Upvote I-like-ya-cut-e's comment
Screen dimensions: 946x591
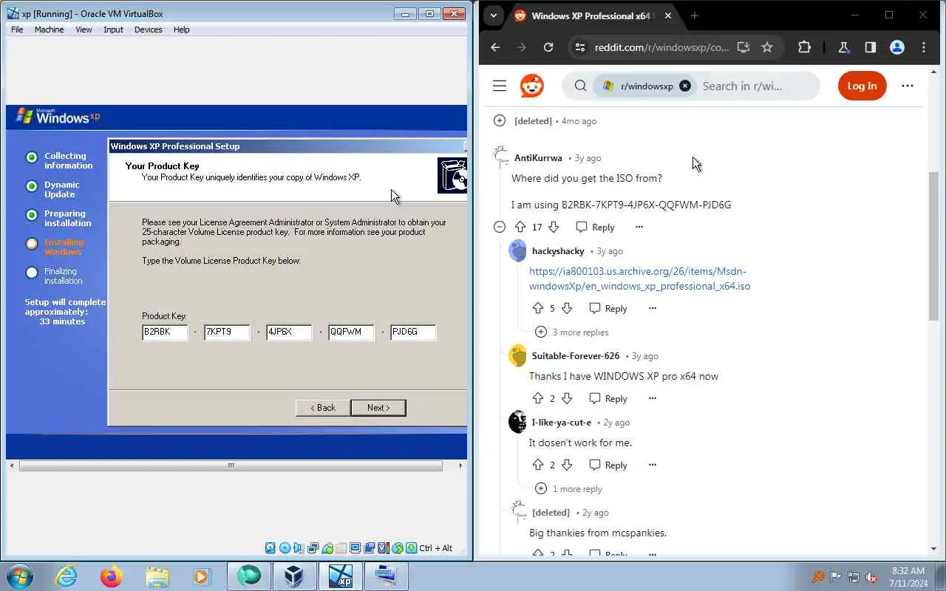tap(538, 465)
